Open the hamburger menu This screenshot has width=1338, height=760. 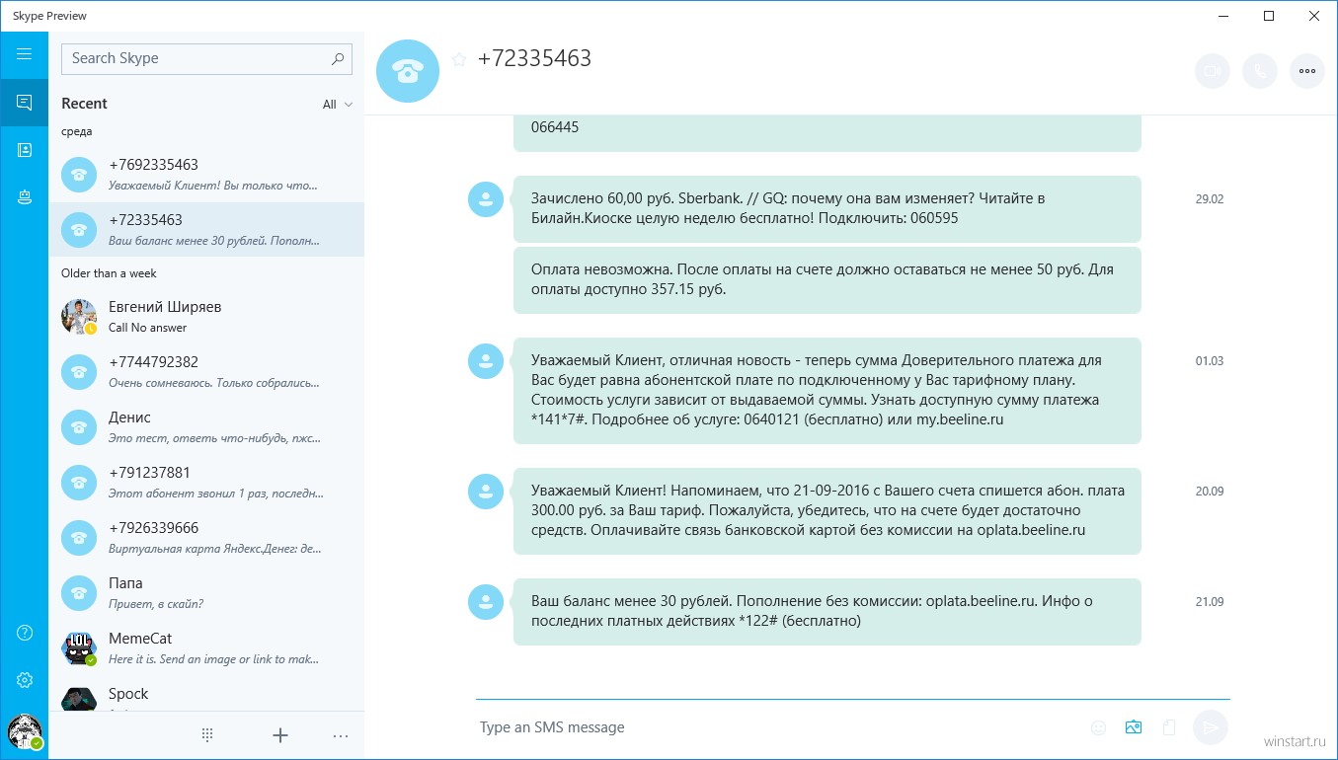coord(25,54)
